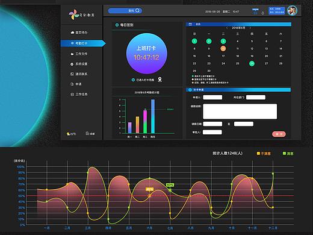Go to the previous month in the calendar

point(227,28)
